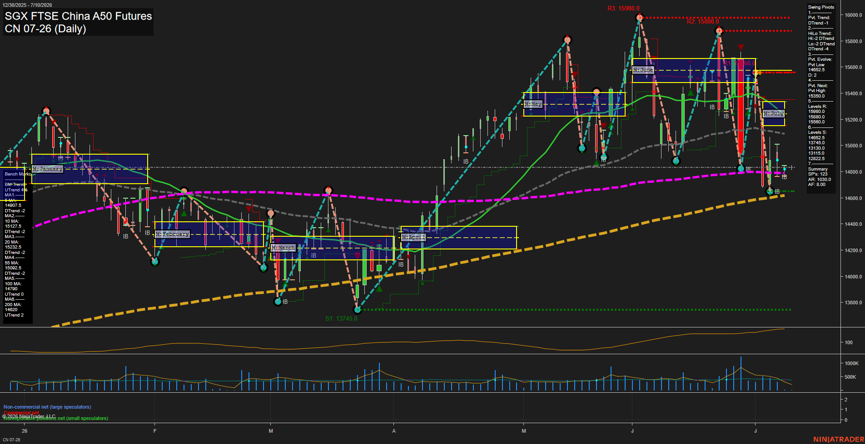865x444 pixels.
Task: Click the chart title SGX FTSE China A50 Futures
Action: pos(79,16)
